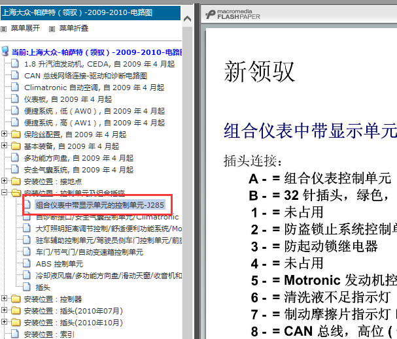Expand the 安装位置:插头(2010年10月) folder
Image resolution: width=397 pixels, height=339 pixels.
(4, 322)
